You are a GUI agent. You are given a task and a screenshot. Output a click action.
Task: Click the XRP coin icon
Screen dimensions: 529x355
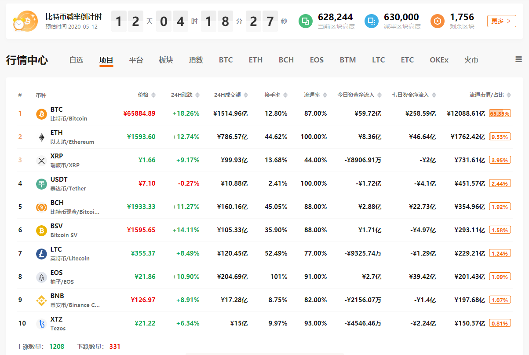(x=41, y=161)
